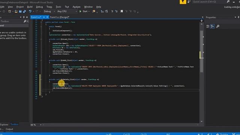Save the current file with Save icon
The image size is (240, 135).
point(20,11)
